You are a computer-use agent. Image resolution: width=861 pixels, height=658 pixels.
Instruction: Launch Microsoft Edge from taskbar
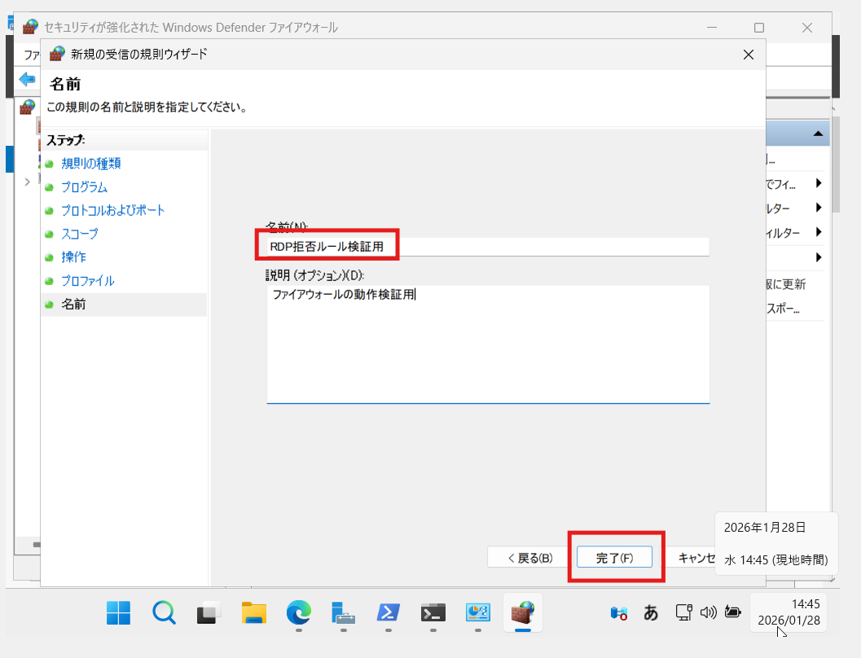tap(299, 612)
